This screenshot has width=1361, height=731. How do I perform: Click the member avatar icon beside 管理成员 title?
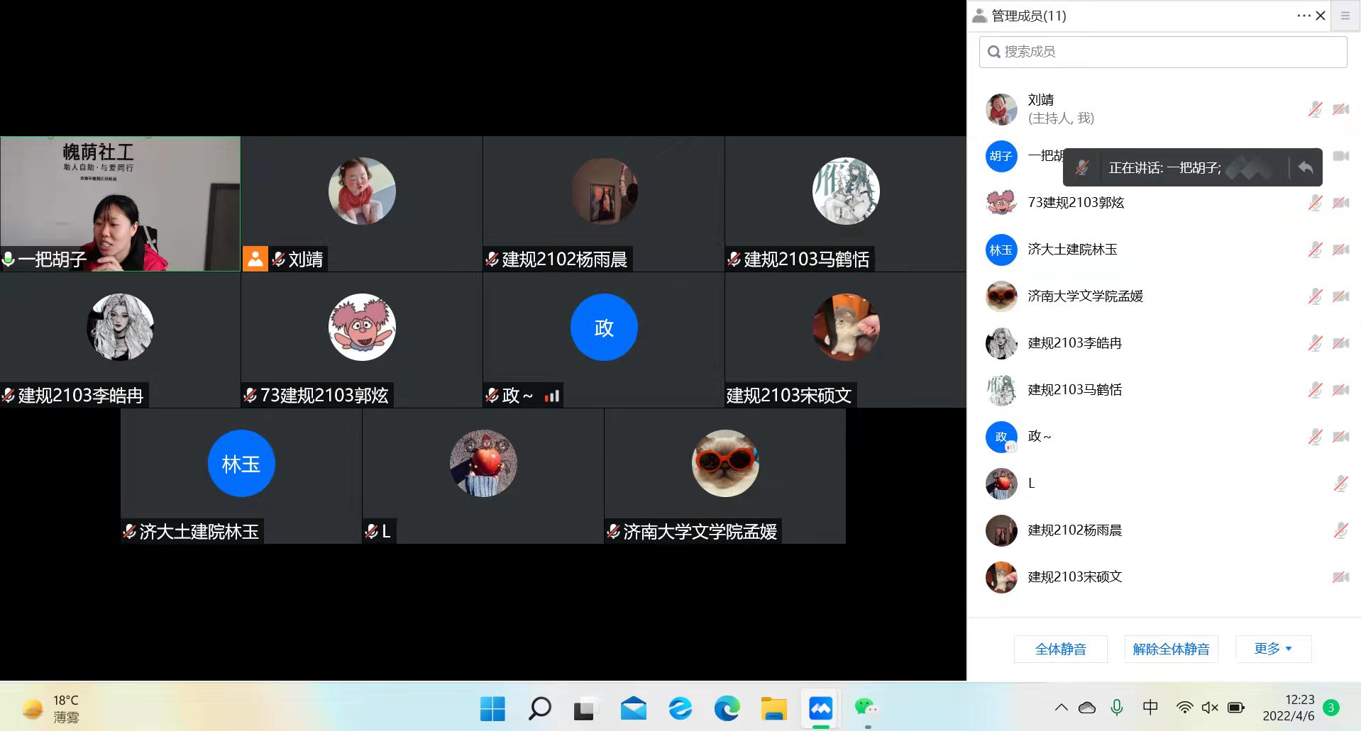980,15
